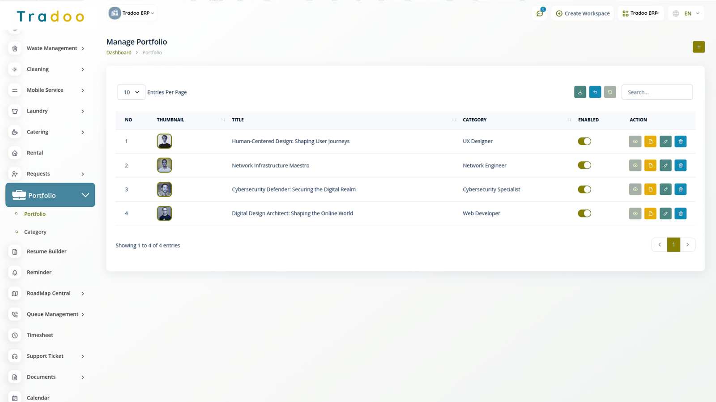Open the entries per page dropdown
716x402 pixels.
[x=131, y=92]
